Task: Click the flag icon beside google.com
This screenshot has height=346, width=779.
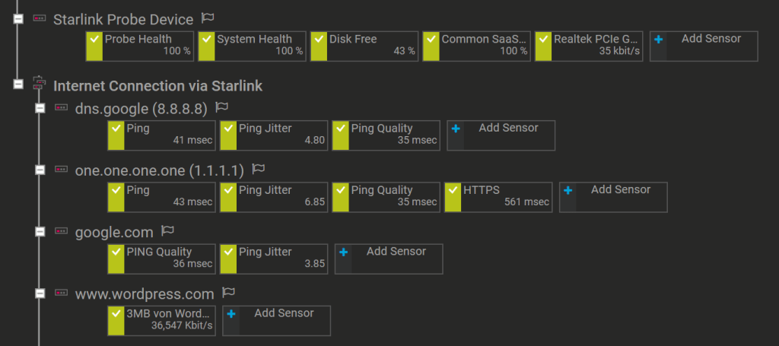Action: pos(168,231)
